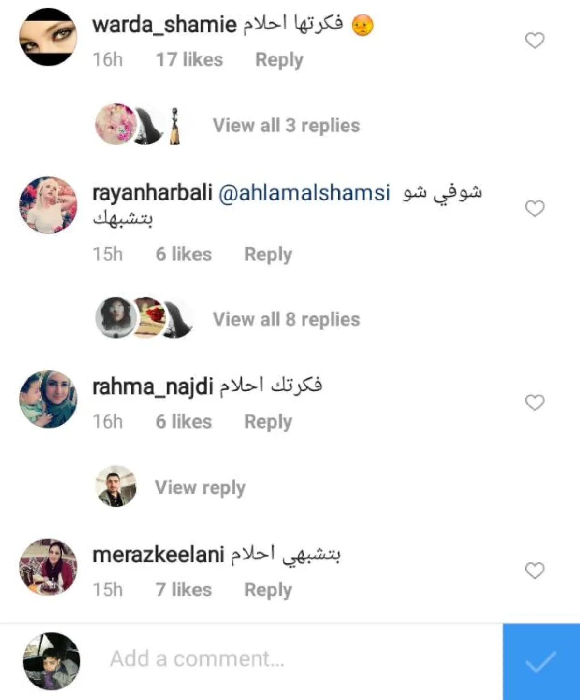Viewport: 580px width, 700px height.
Task: Open rayanharbali's profile avatar
Action: [x=48, y=205]
